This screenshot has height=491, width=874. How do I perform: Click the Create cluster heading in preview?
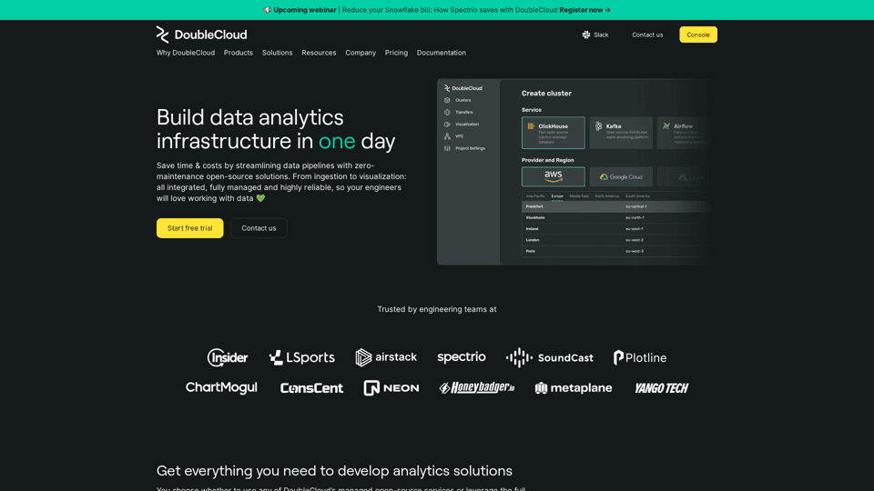tap(546, 94)
